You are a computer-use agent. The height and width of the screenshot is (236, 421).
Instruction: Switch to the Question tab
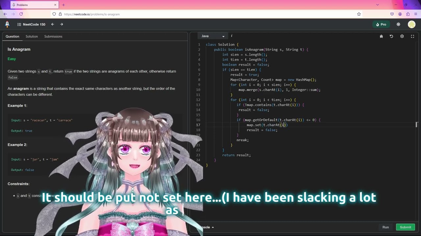pos(12,36)
